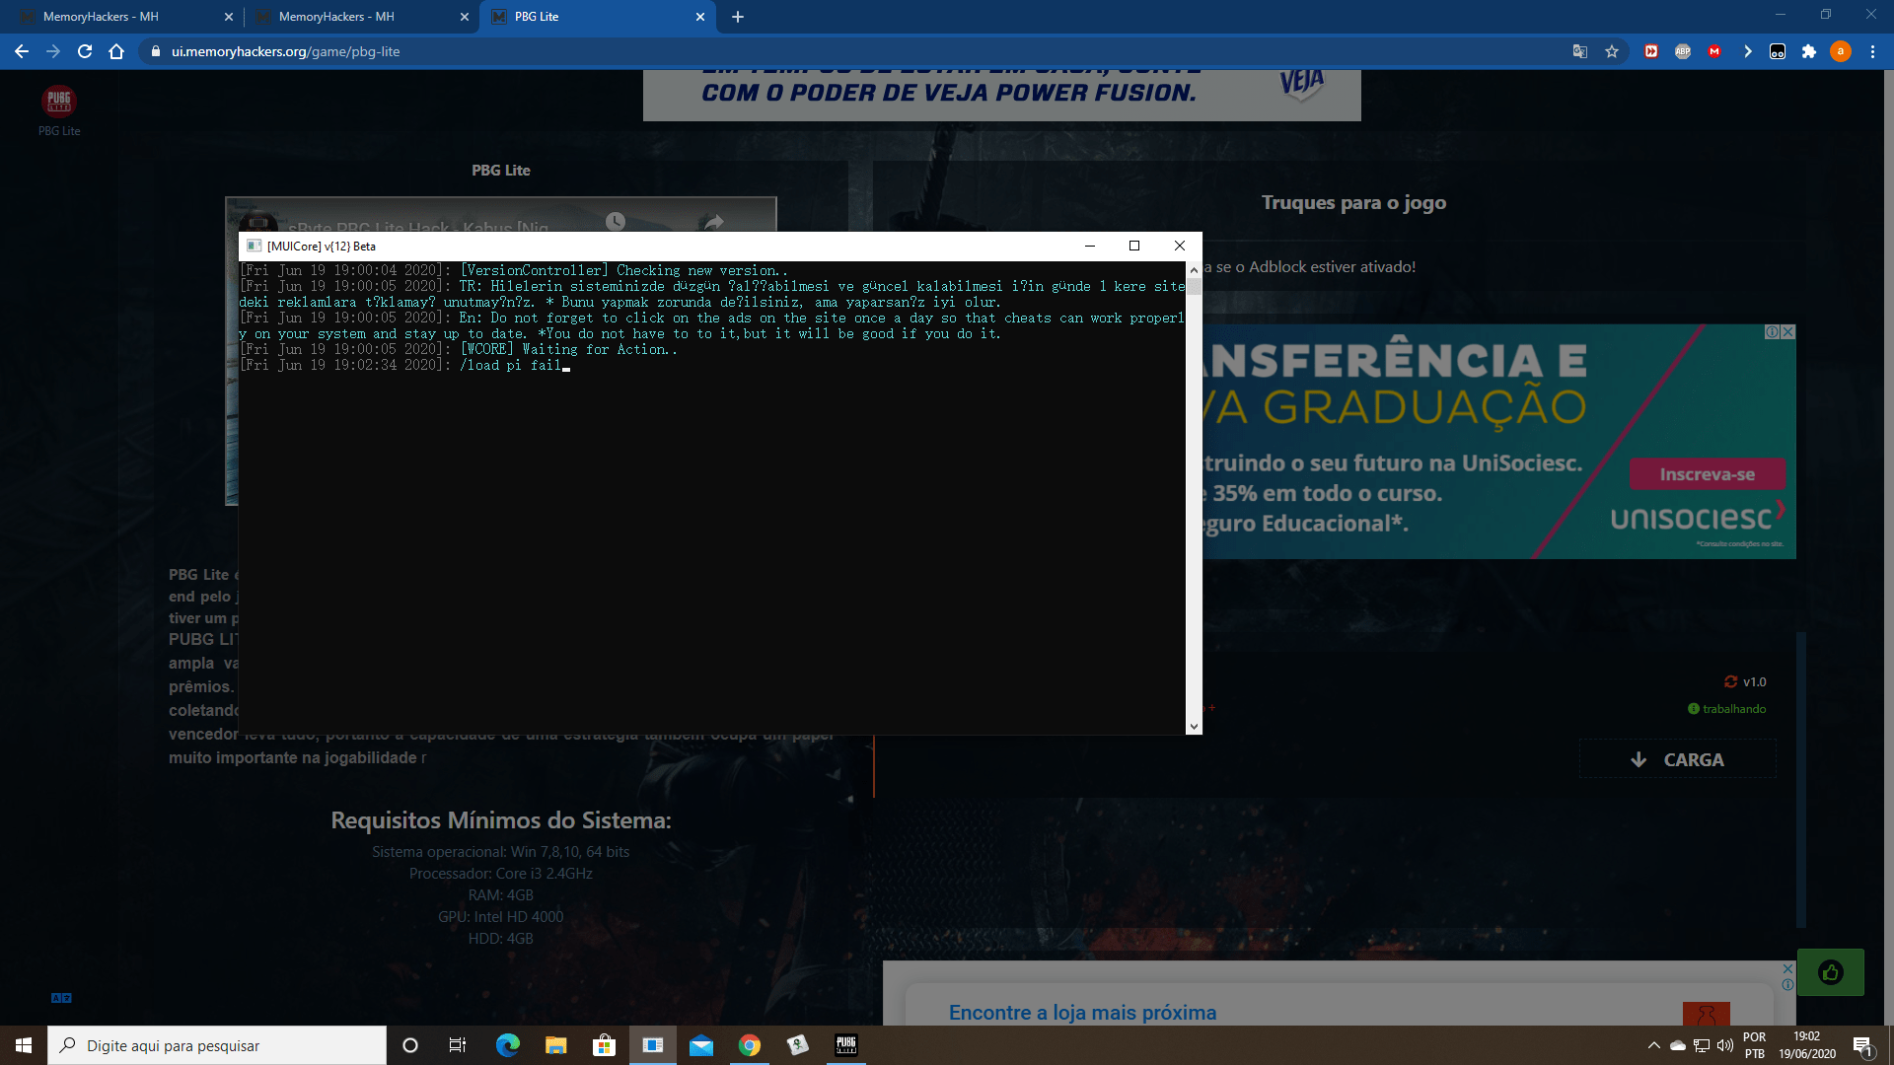
Task: Open the orange Chrome profile avatar
Action: coord(1841,51)
